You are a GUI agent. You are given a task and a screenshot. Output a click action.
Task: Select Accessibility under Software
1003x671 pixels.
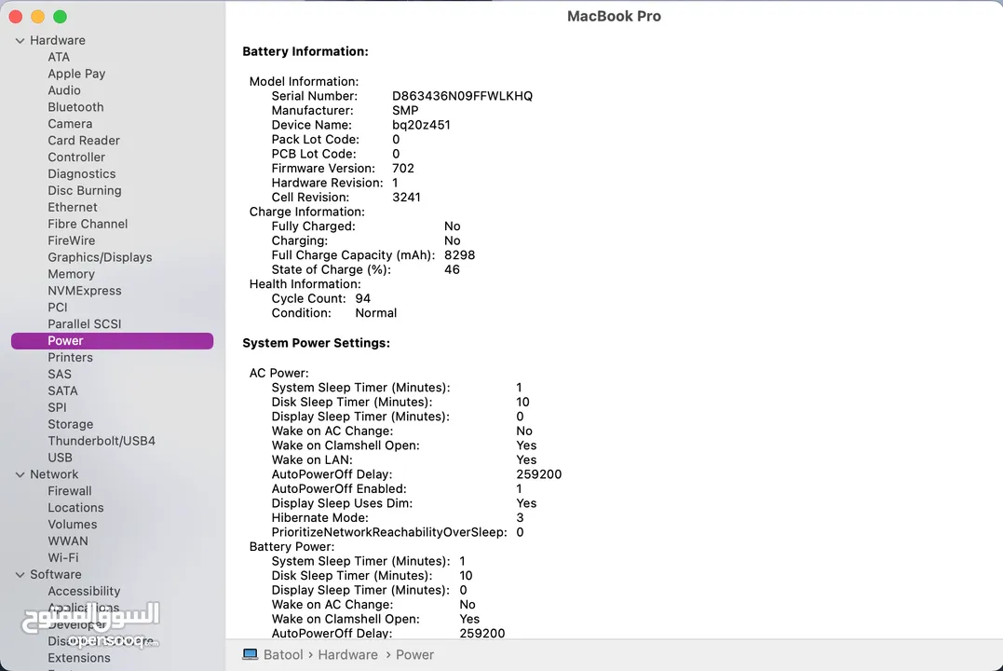click(x=84, y=591)
